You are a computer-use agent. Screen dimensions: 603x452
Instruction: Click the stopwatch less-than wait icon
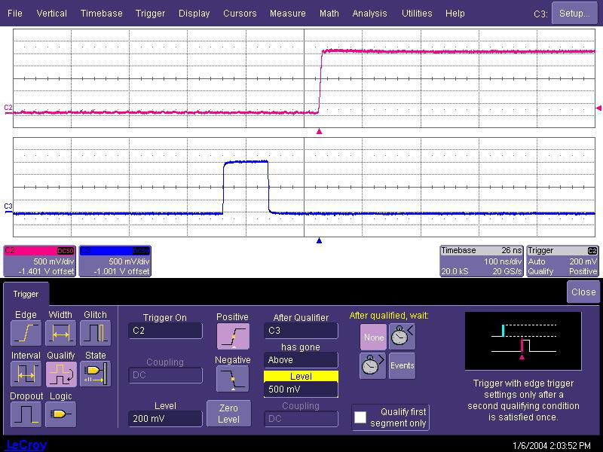click(x=402, y=337)
